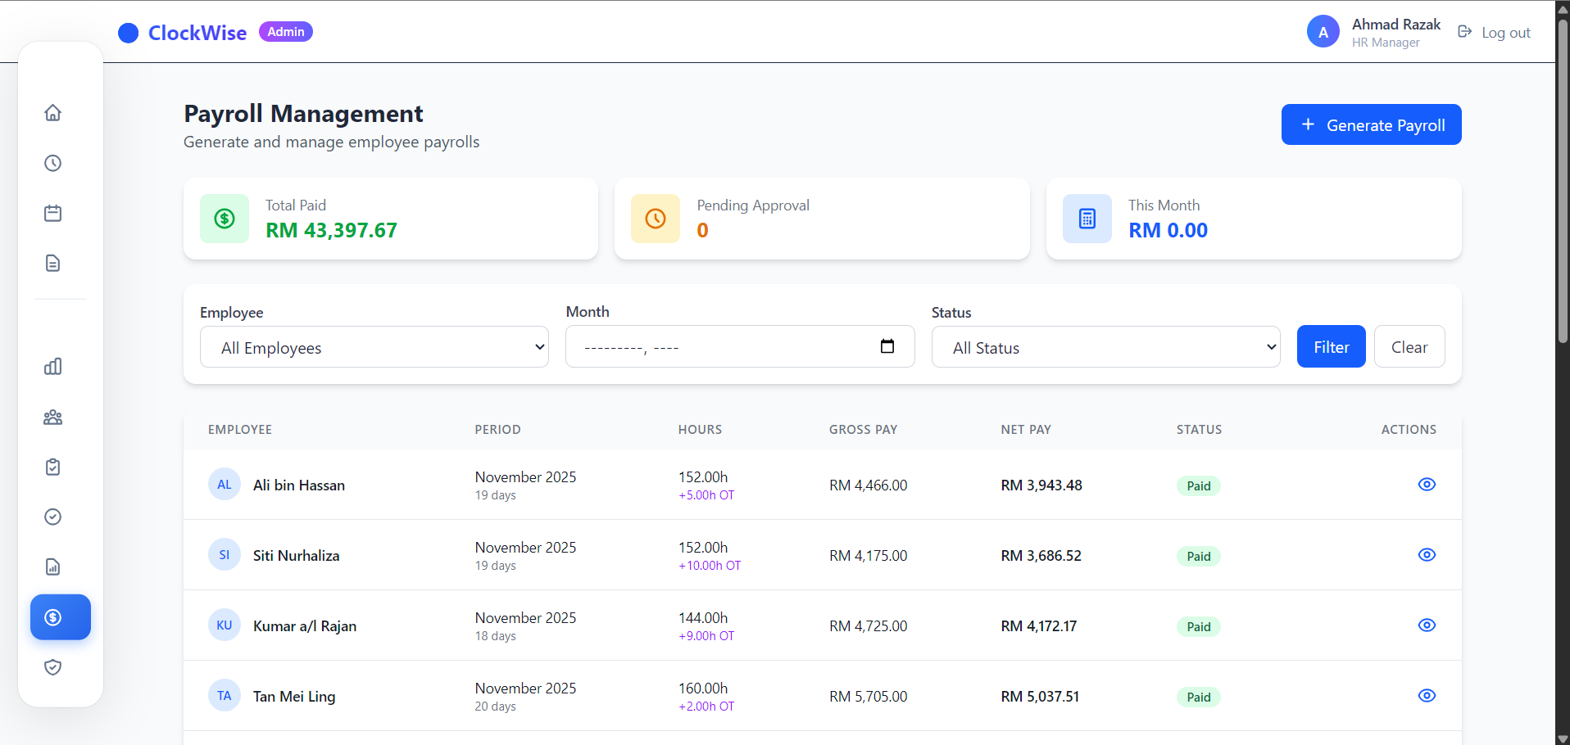1570x745 pixels.
Task: Open the home dashboard sidebar icon
Action: point(53,113)
